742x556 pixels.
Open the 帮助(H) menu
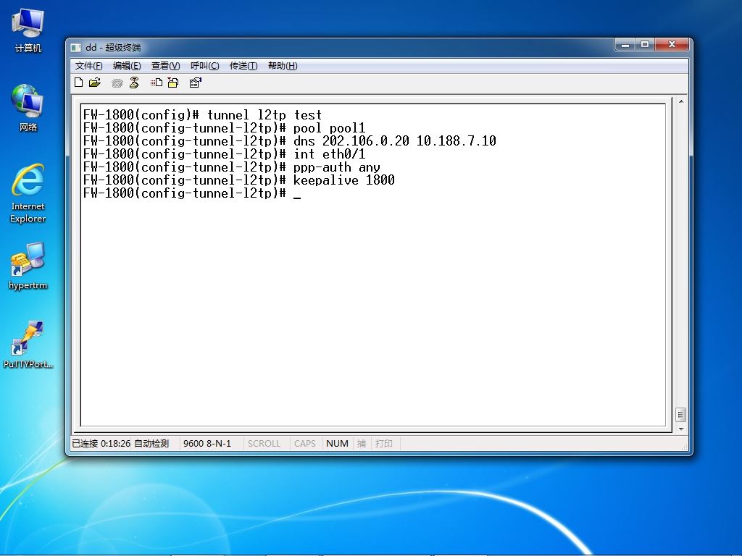click(x=283, y=66)
